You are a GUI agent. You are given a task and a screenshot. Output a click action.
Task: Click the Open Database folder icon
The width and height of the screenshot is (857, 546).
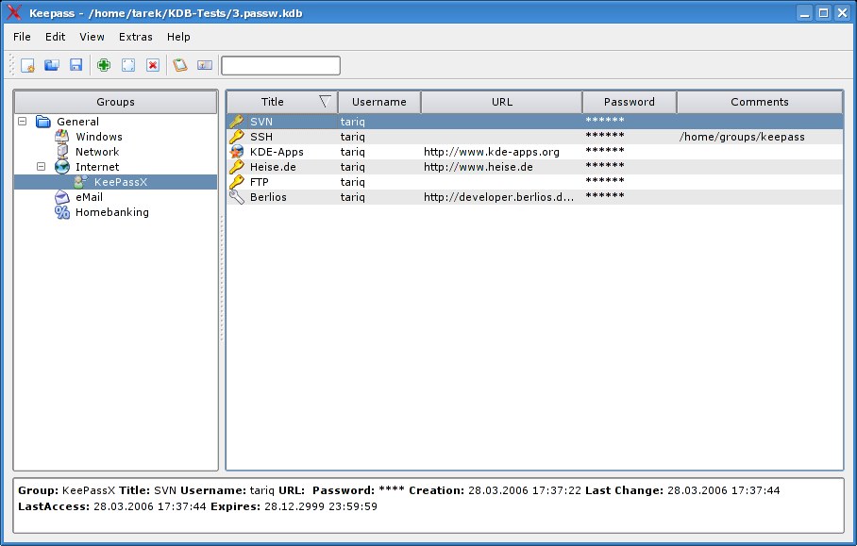point(52,65)
